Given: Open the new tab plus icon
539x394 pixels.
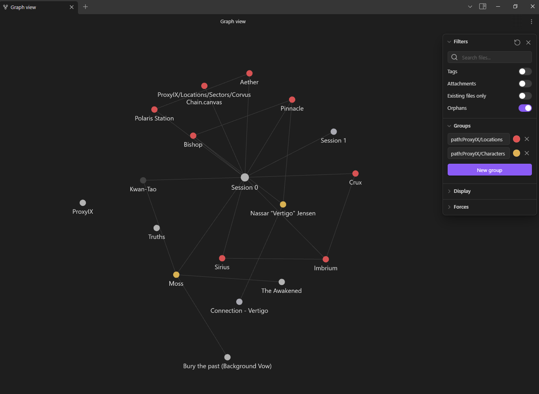Looking at the screenshot, I should pos(85,7).
